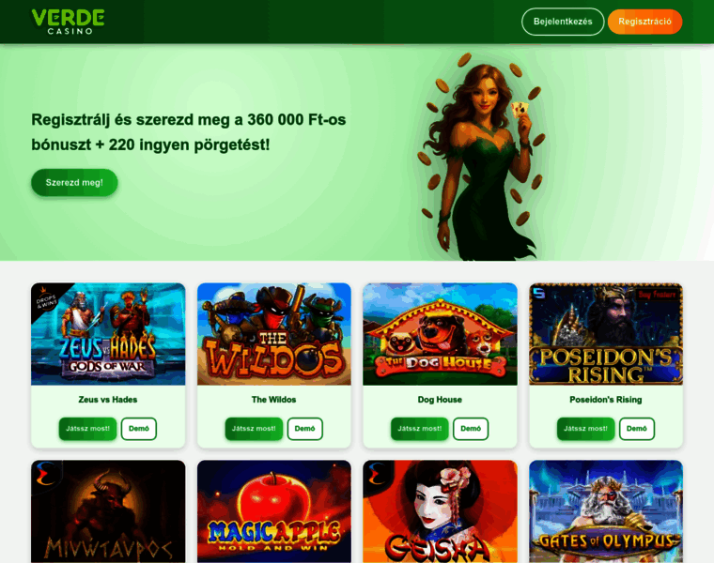Open the Geisha game thumbnail
This screenshot has width=714, height=563.
[x=440, y=511]
